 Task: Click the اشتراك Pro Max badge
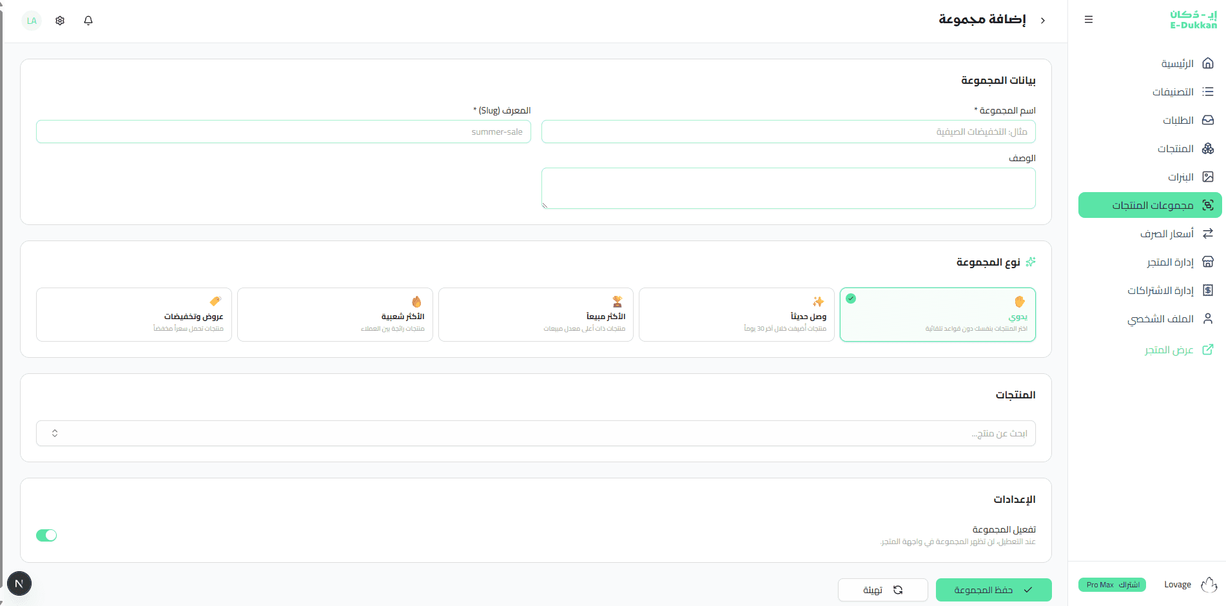pyautogui.click(x=1112, y=585)
